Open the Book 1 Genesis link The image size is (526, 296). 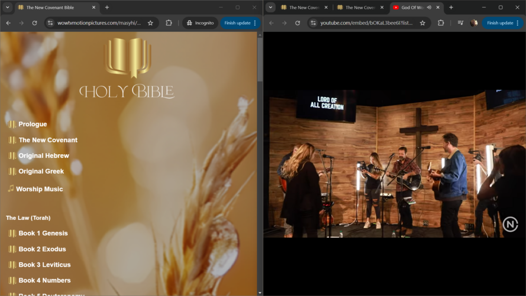(43, 233)
